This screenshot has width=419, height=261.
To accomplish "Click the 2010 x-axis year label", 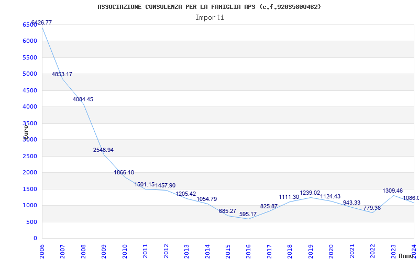I will pyautogui.click(x=125, y=251).
